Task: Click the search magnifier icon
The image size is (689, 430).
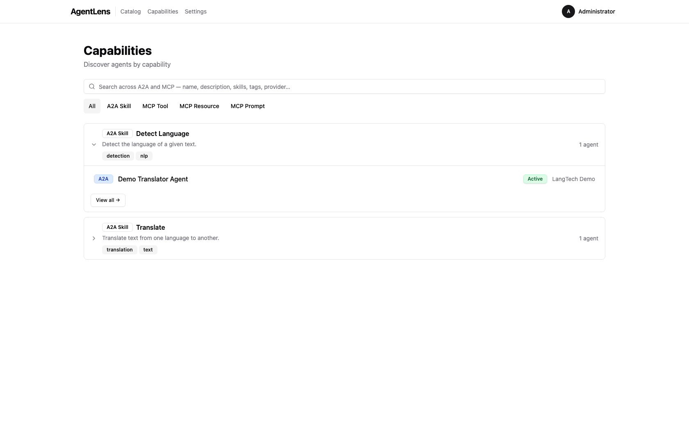Action: coord(92,86)
